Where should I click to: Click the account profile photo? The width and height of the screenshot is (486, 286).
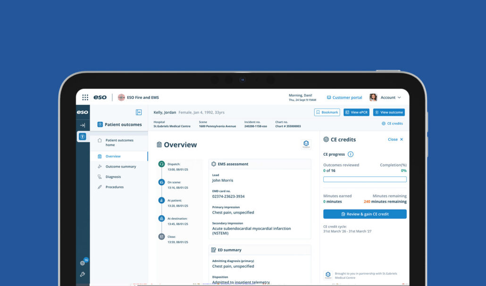373,97
